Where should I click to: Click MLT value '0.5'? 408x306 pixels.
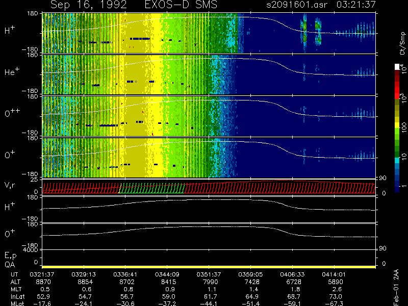click(x=45, y=289)
